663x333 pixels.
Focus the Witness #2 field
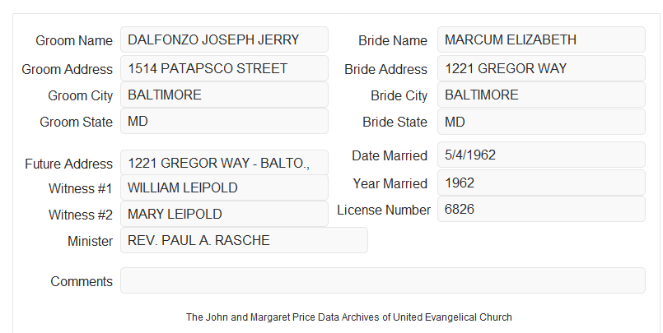(x=224, y=214)
